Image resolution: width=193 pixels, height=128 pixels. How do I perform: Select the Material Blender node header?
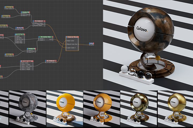pos(72,37)
